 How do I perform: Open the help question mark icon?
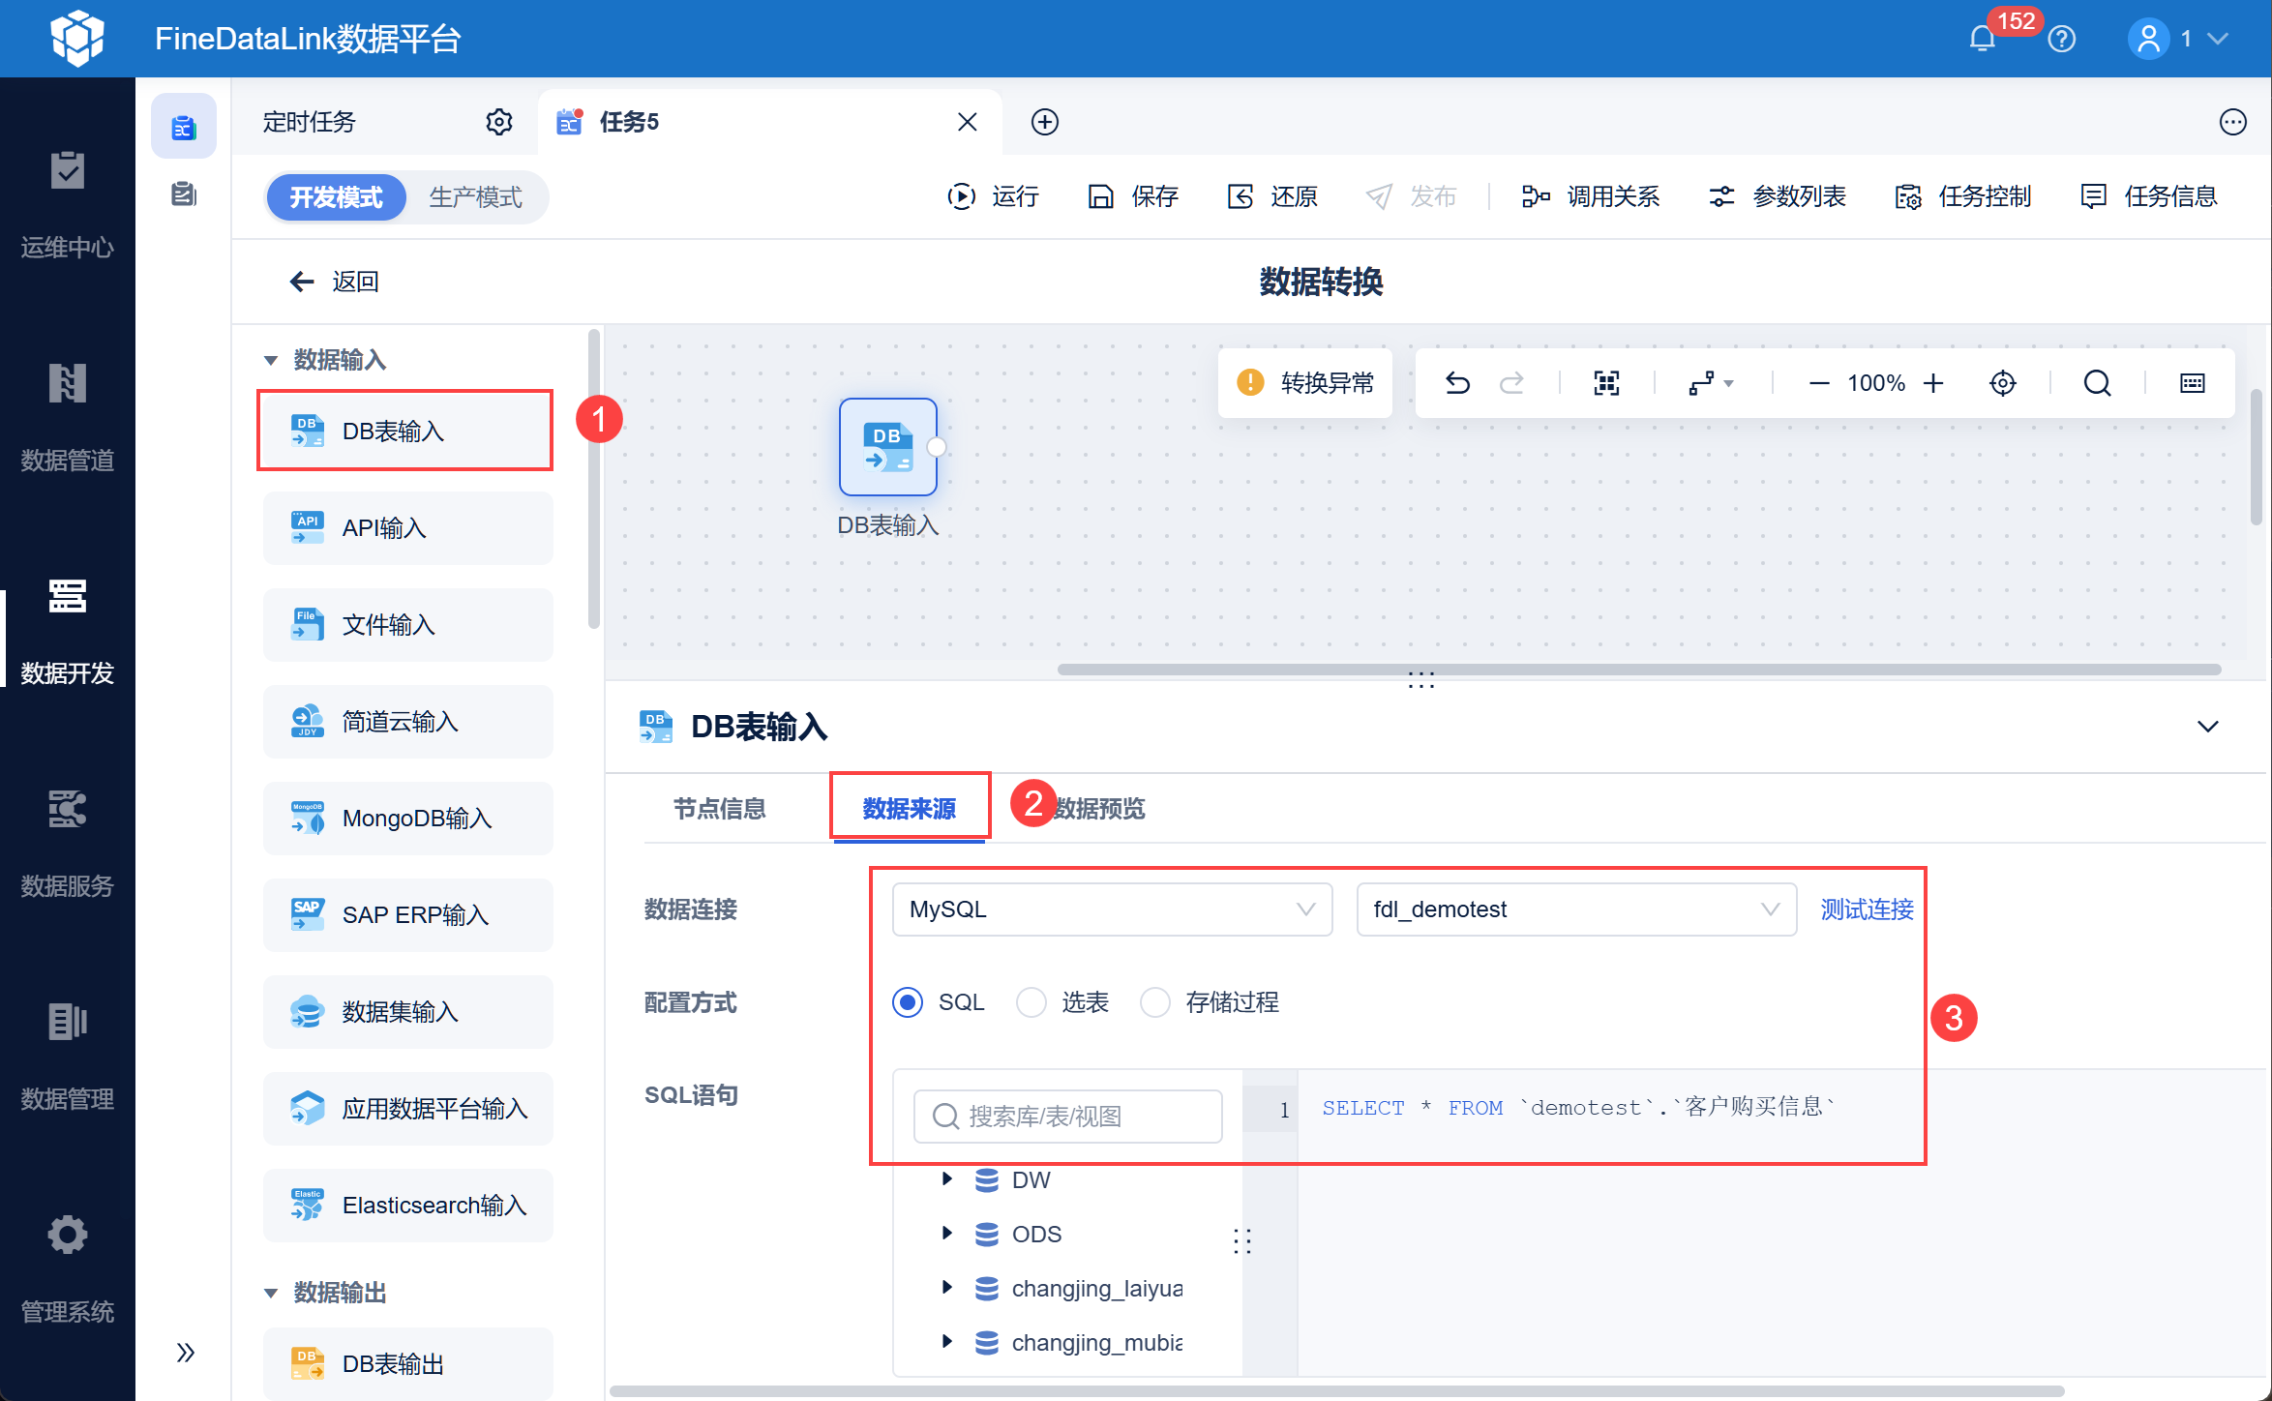click(x=2062, y=39)
